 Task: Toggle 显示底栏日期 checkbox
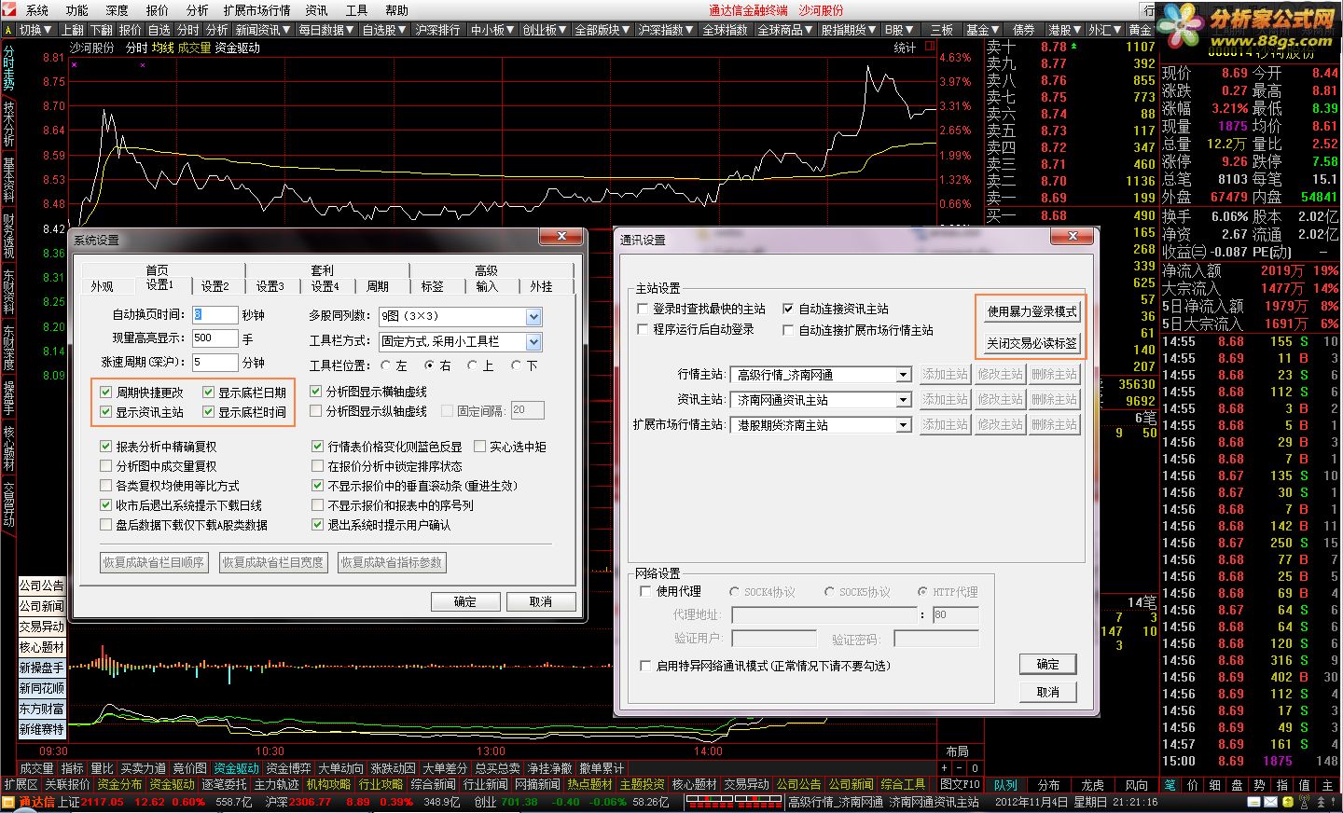tap(209, 393)
